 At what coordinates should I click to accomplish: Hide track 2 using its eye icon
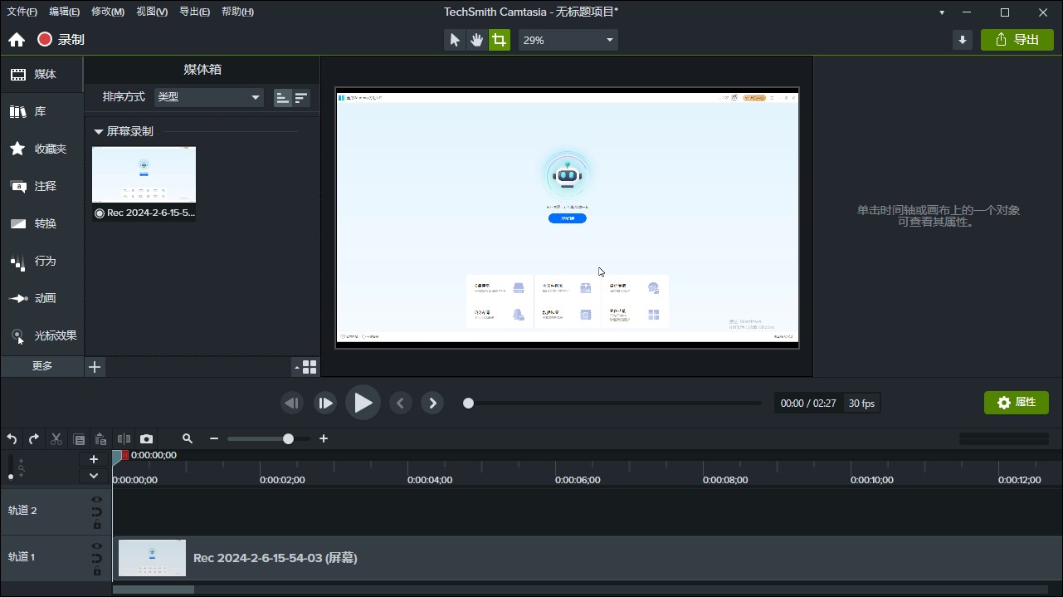97,500
